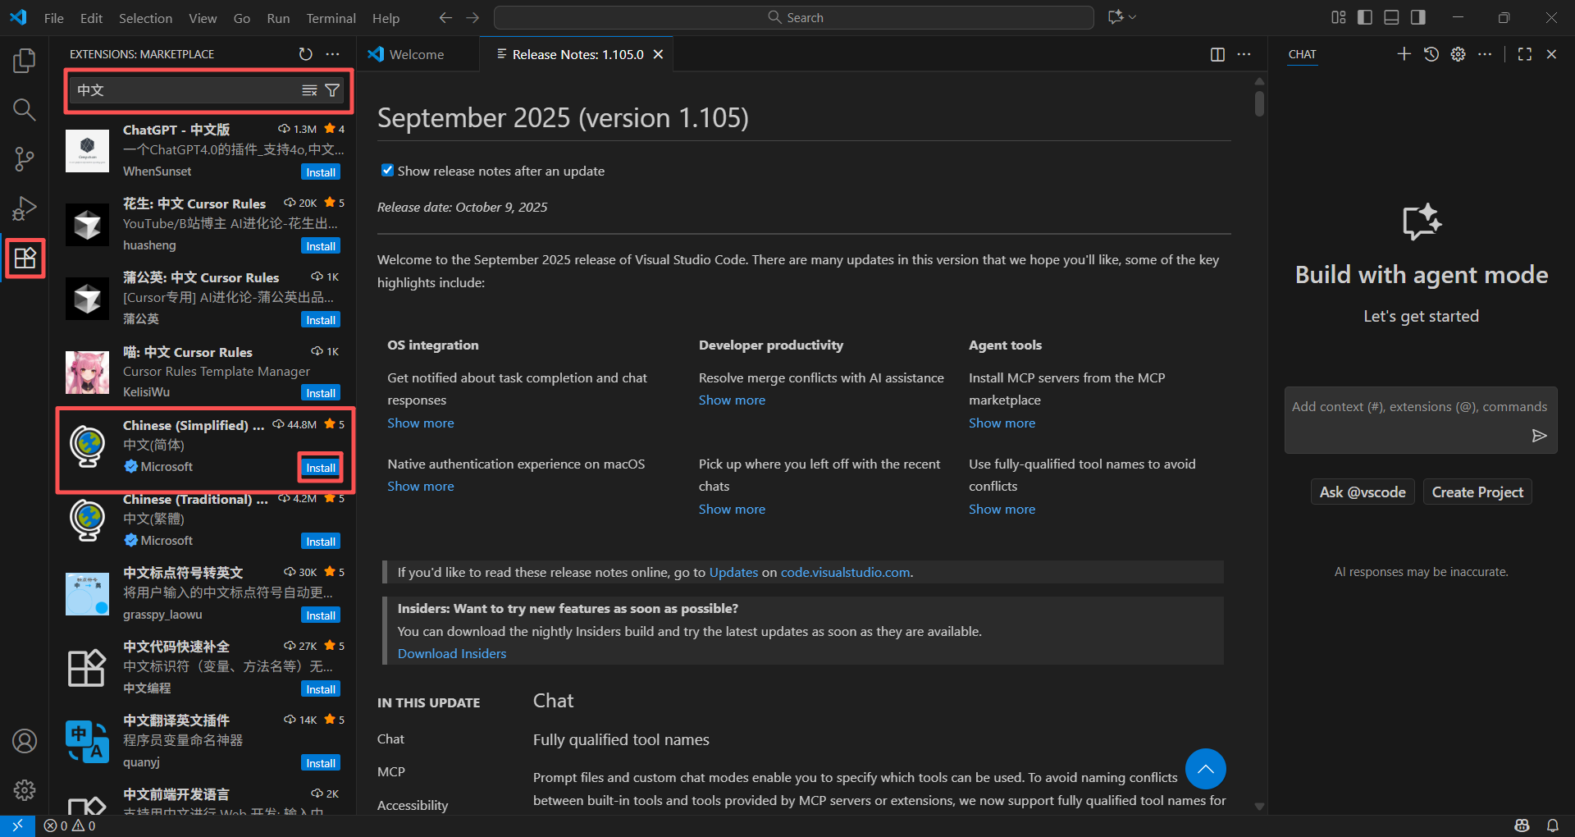Screen dimensions: 1575x837
Task: Open chat panel more actions
Action: coord(1485,54)
